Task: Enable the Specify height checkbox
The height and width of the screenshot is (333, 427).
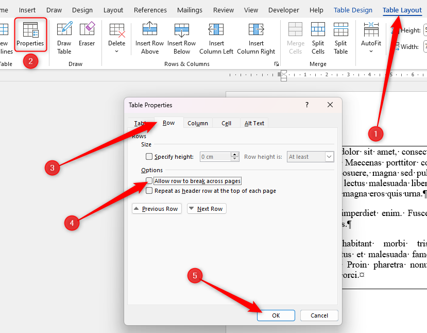Action: (148, 157)
